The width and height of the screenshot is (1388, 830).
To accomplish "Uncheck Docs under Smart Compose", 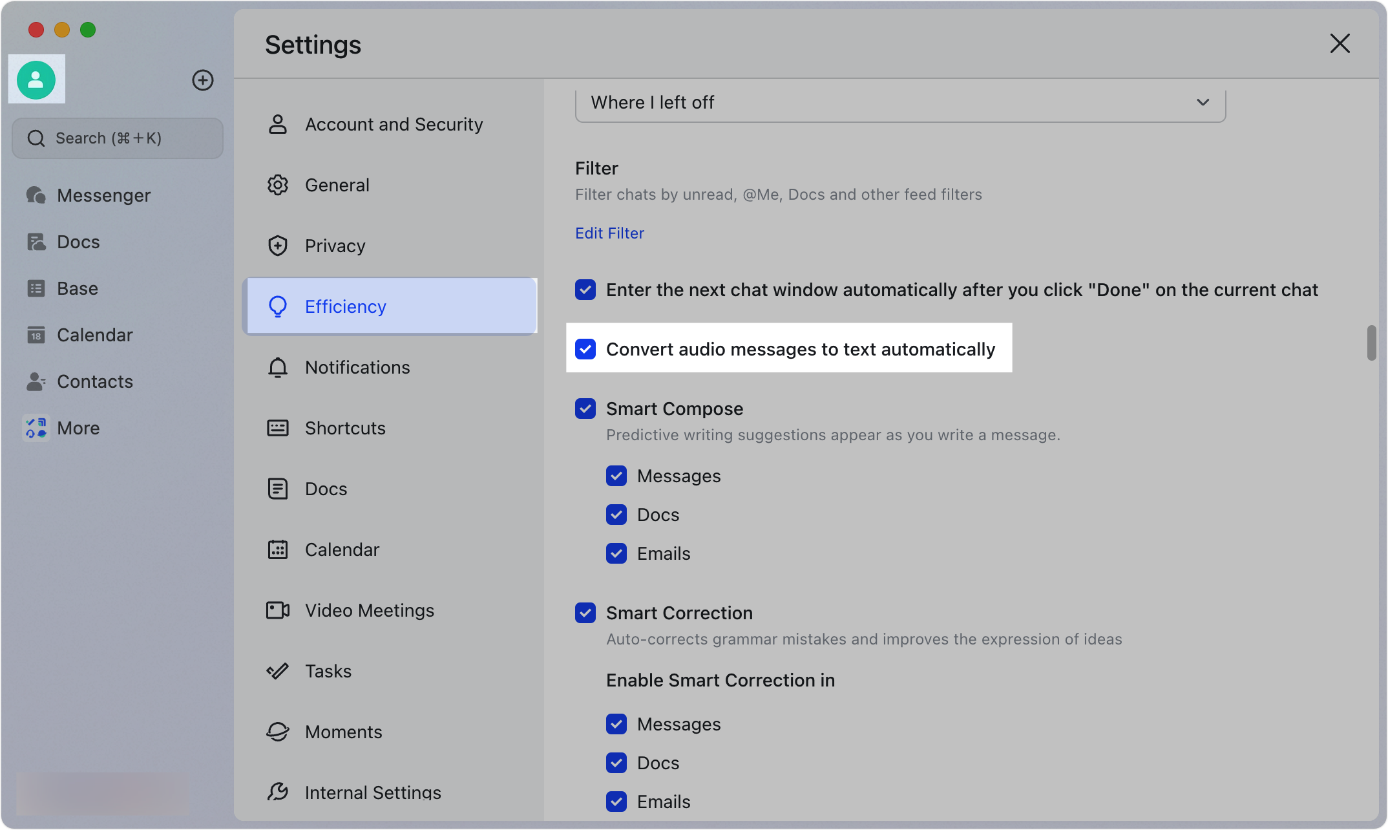I will (616, 515).
